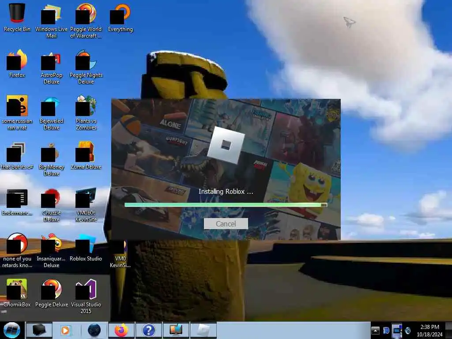
Task: Select the Peggle Nights Deluxe shortcut
Action: coord(86,67)
